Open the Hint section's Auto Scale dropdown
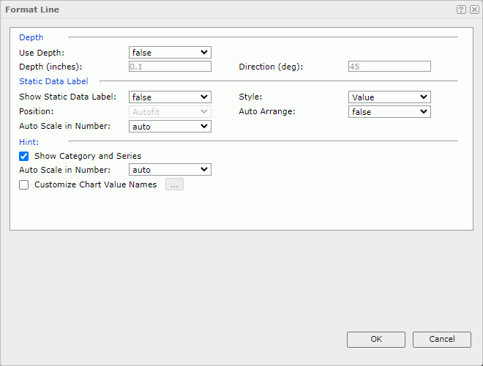483x366 pixels. [170, 170]
